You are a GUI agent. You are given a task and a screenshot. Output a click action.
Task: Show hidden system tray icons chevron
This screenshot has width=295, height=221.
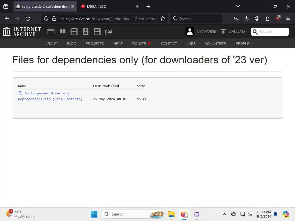pyautogui.click(x=224, y=214)
